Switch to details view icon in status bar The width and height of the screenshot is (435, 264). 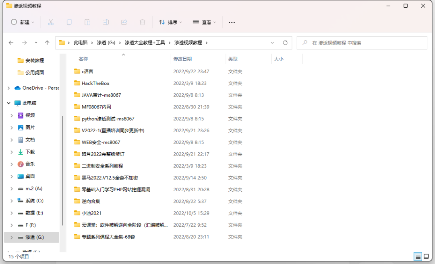click(x=418, y=256)
